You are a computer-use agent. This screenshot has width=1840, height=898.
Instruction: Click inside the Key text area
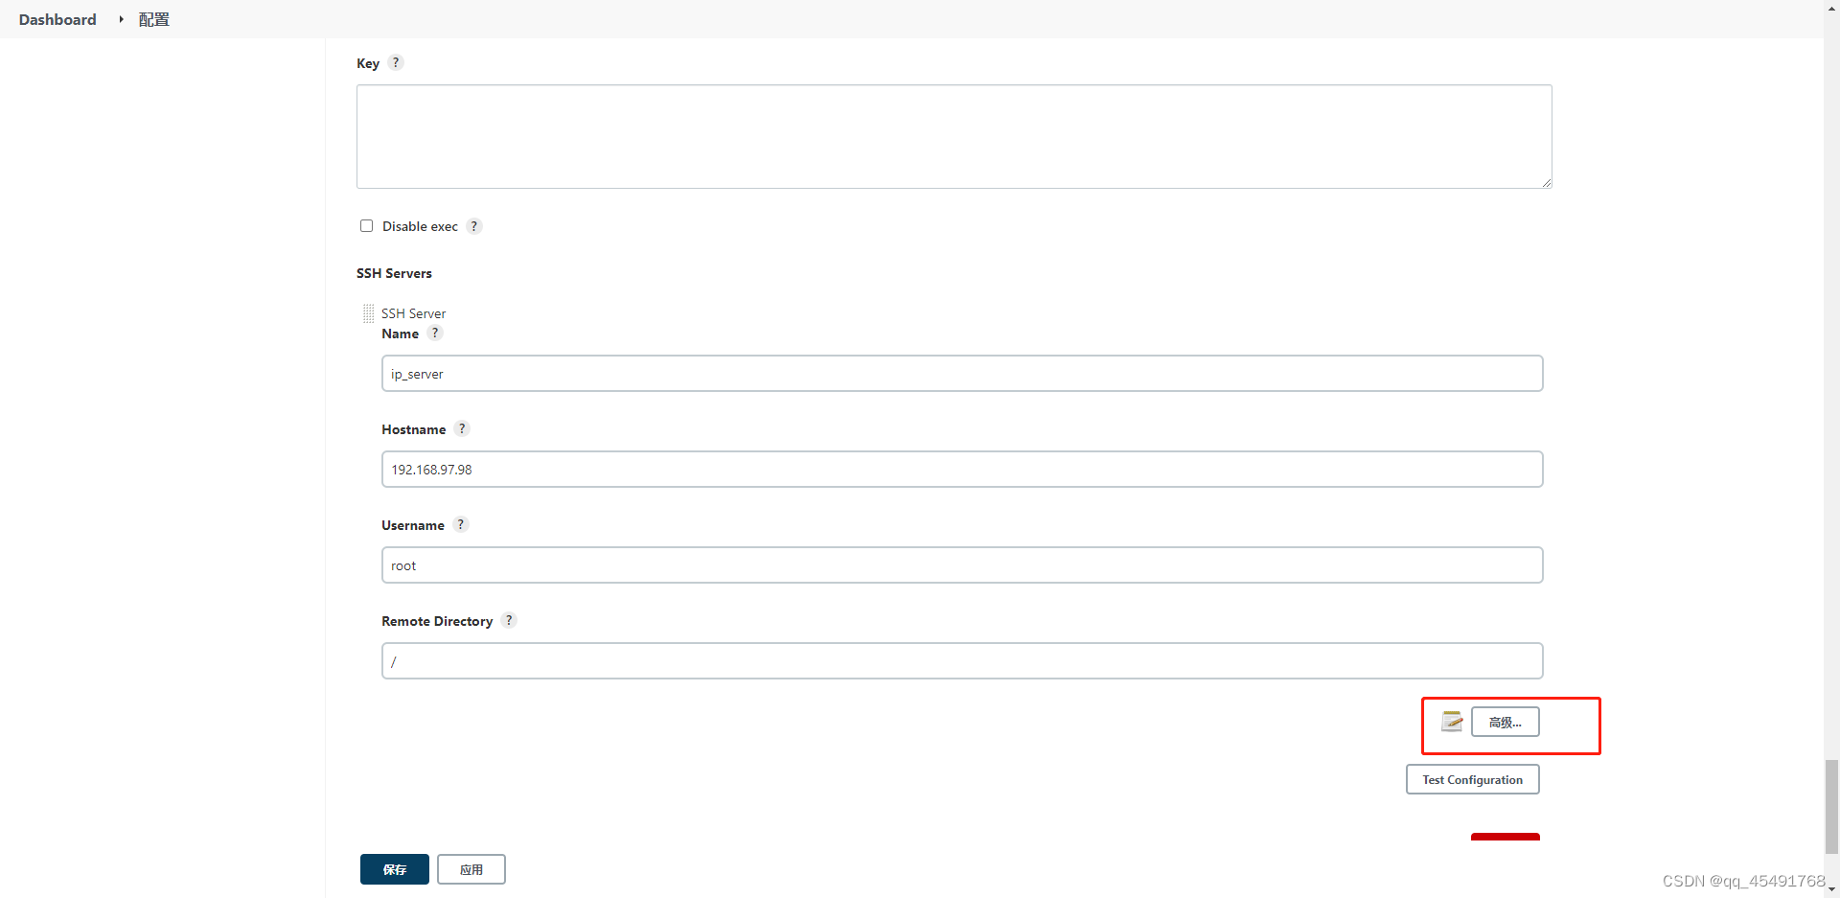click(x=953, y=136)
